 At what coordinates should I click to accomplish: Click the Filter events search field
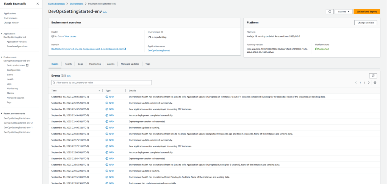pyautogui.click(x=102, y=82)
